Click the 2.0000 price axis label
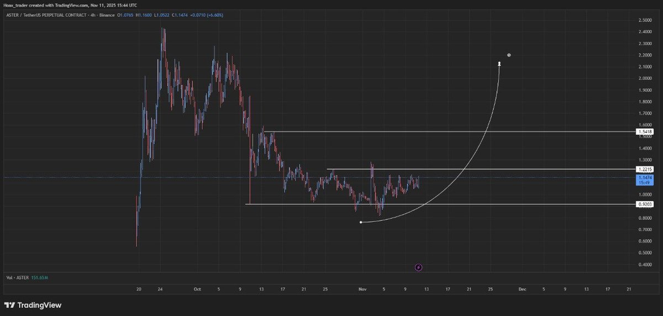663x316 pixels. (644, 78)
